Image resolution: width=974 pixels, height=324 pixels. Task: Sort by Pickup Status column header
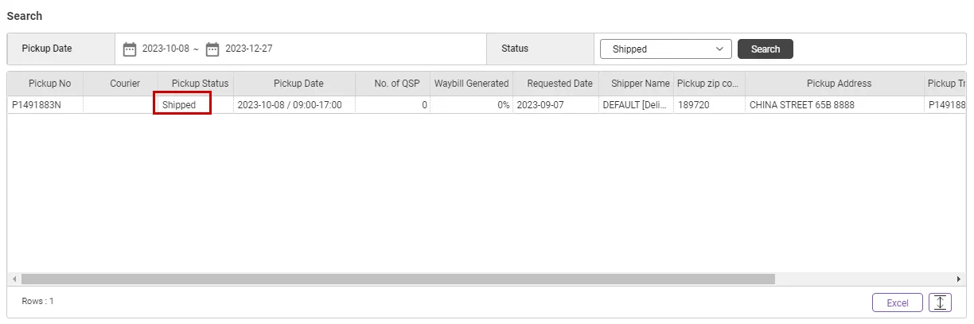coord(200,84)
